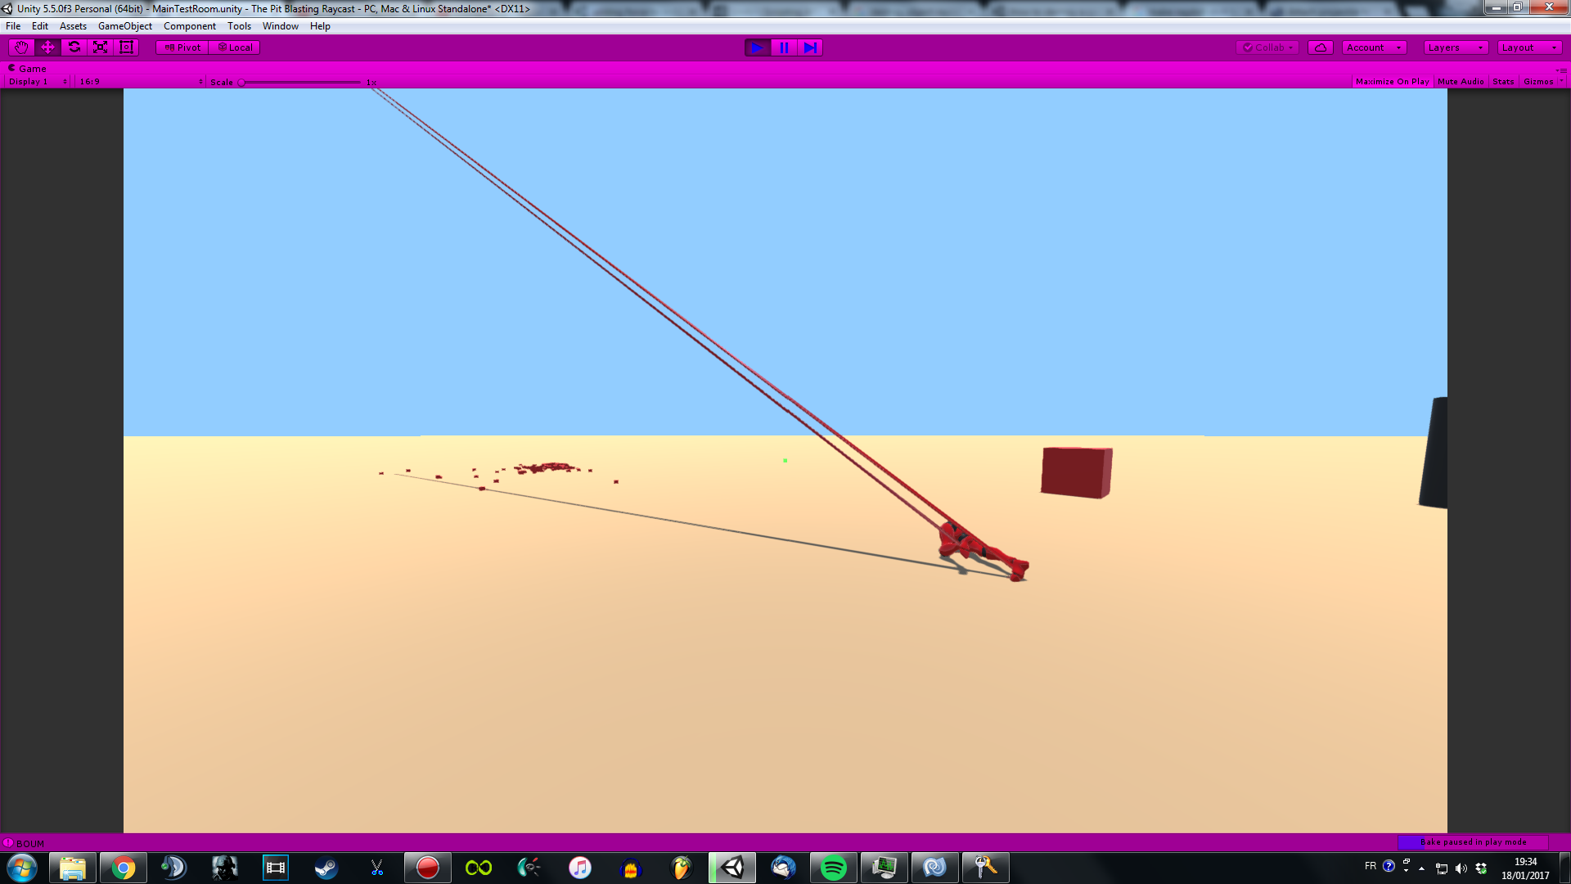
Task: Select the Move tool
Action: pos(47,47)
